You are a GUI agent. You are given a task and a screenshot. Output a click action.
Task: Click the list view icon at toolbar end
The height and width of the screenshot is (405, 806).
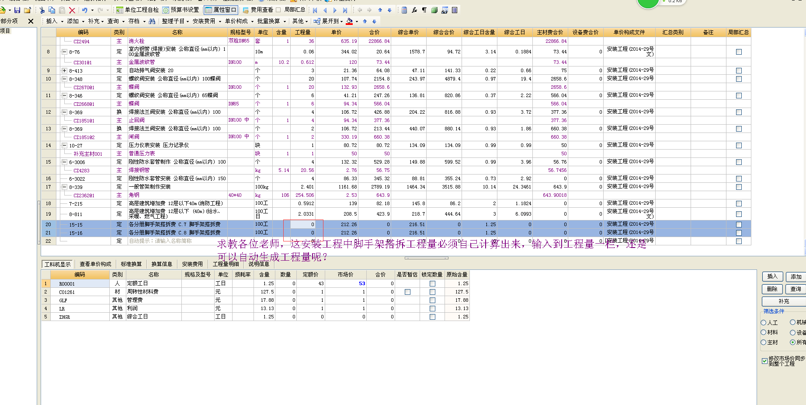click(455, 10)
